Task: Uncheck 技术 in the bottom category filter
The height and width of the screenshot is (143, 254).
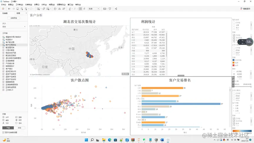Action: click(x=234, y=124)
